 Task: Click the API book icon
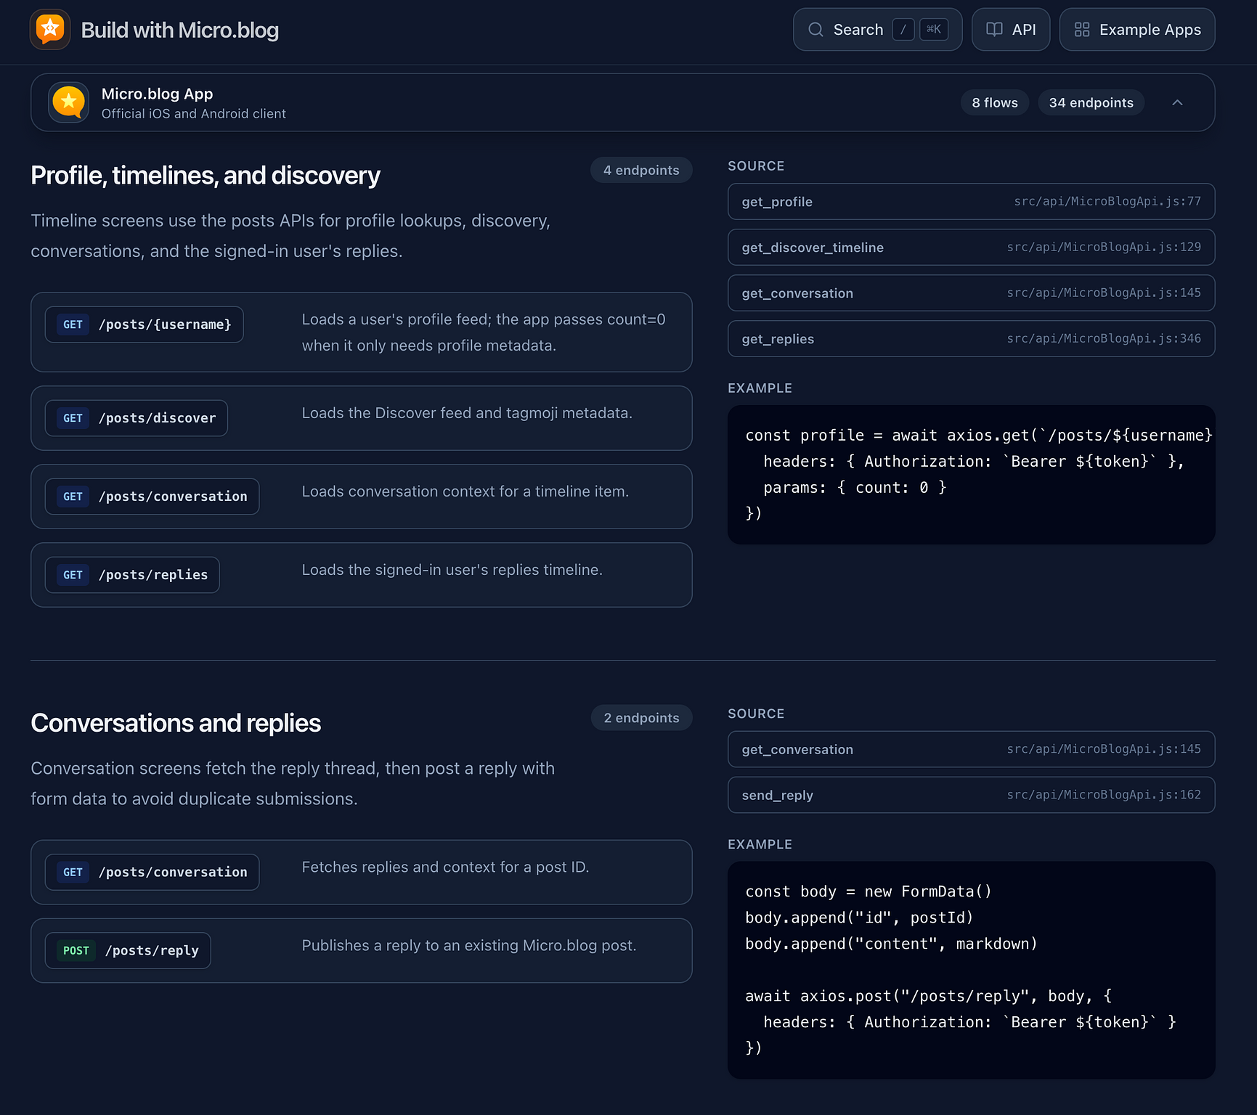(994, 30)
